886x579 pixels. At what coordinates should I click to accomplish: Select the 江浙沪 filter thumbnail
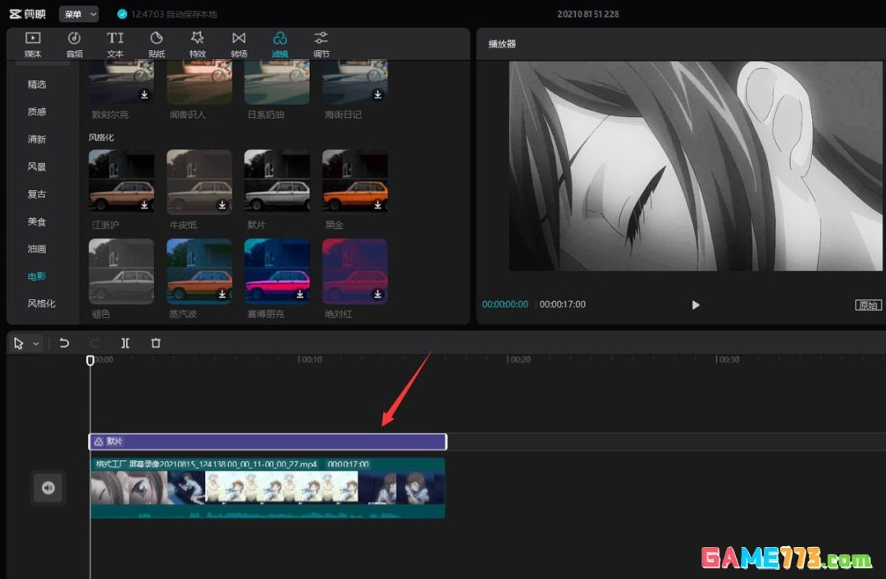pyautogui.click(x=121, y=182)
